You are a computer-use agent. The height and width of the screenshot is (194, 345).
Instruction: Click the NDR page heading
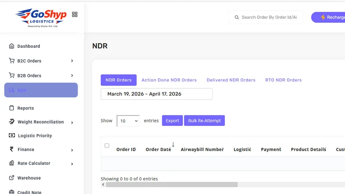[100, 46]
